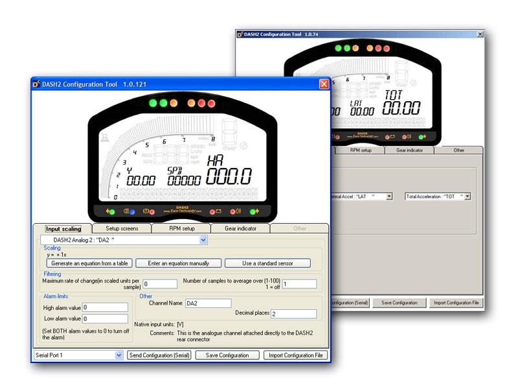Select the Other tab in front window

pyautogui.click(x=300, y=229)
